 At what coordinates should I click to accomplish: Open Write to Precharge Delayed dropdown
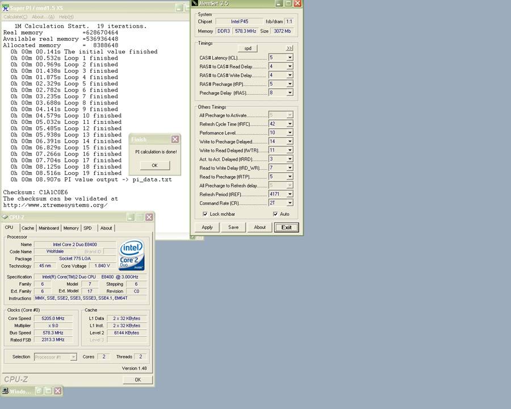pos(290,141)
